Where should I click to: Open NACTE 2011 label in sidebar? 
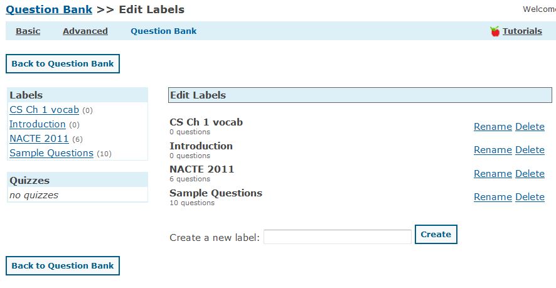(x=39, y=139)
